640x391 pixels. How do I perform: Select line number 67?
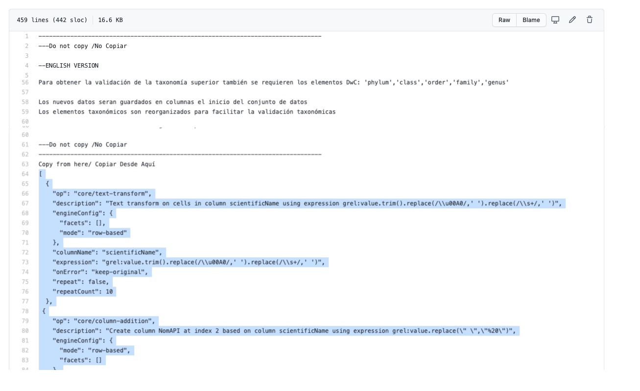[x=25, y=203]
